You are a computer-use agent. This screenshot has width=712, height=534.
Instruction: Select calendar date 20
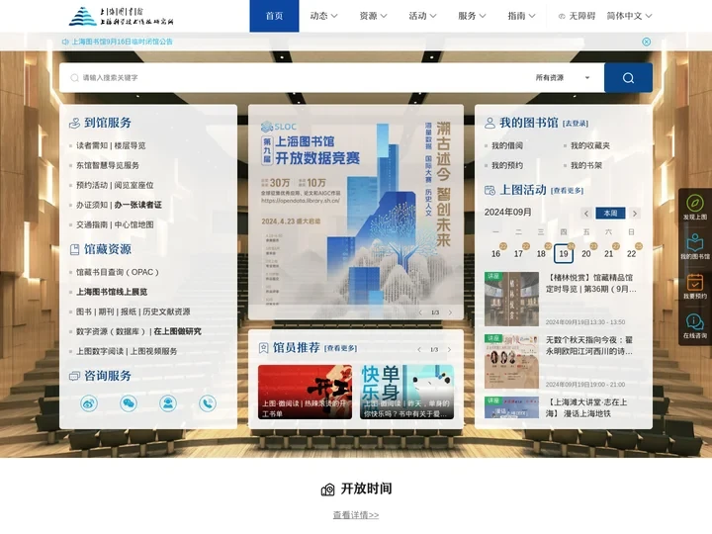(586, 254)
